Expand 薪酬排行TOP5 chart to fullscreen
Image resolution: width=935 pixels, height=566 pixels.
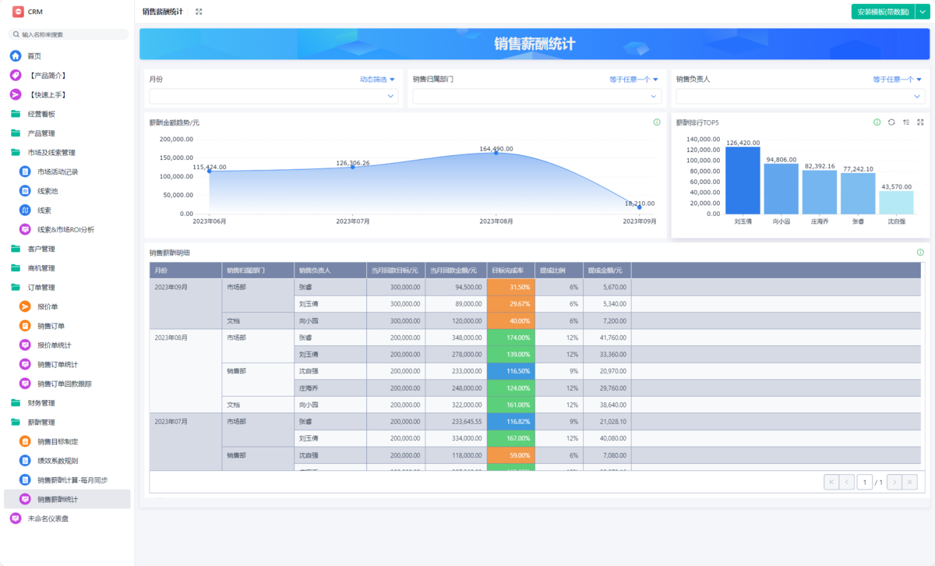point(920,122)
